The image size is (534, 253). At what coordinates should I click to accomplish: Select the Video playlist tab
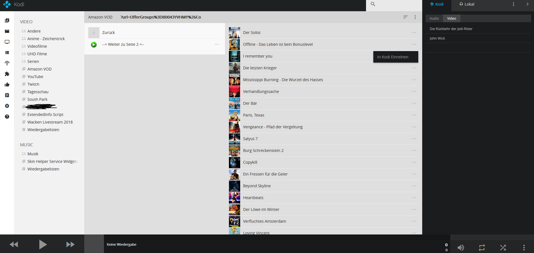(x=452, y=19)
